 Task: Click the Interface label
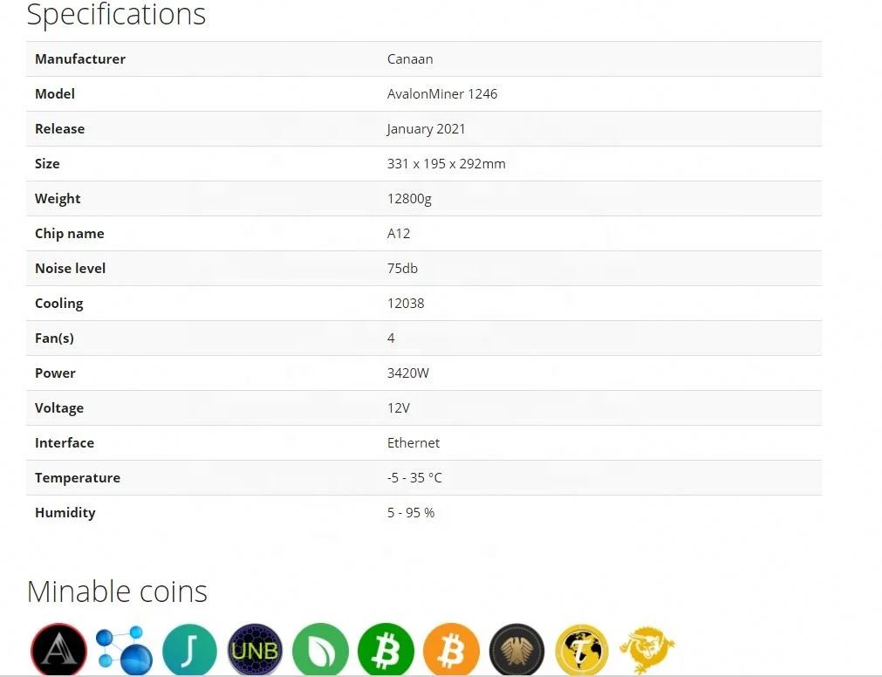[65, 442]
